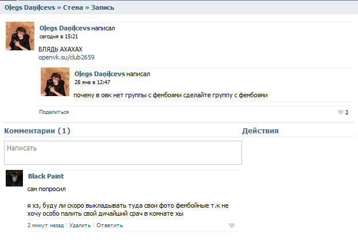Viewport: 358px width, 242px height.
Task: Like the post using the heart icon with count 2
Action: point(340,112)
